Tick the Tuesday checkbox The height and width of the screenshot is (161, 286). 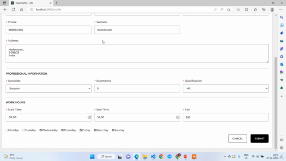coord(24,130)
